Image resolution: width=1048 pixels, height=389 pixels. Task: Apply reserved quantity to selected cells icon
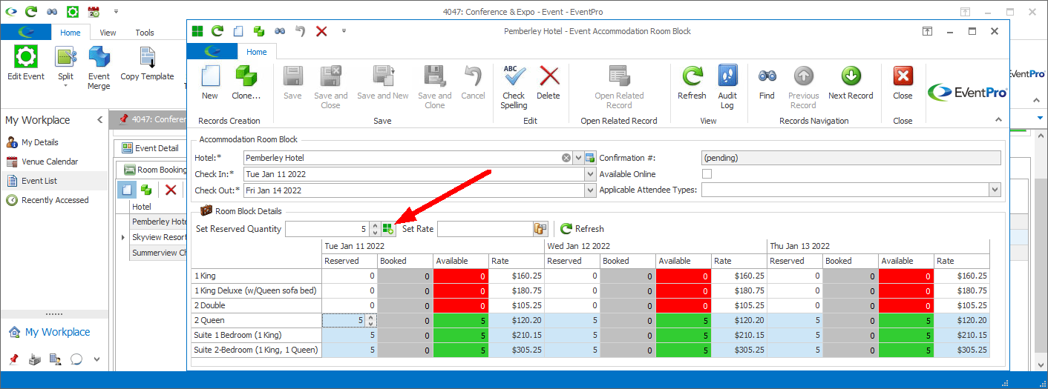click(x=388, y=229)
